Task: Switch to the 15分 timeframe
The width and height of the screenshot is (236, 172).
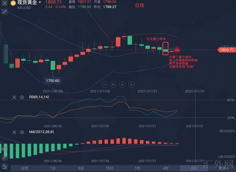Action: coord(109,168)
